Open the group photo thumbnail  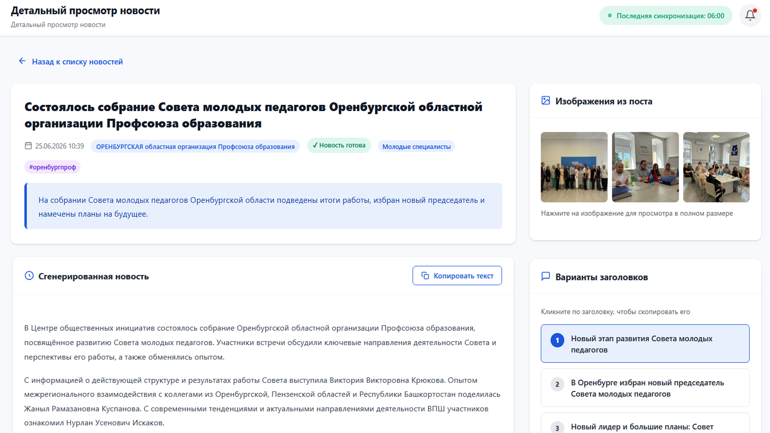click(x=574, y=167)
